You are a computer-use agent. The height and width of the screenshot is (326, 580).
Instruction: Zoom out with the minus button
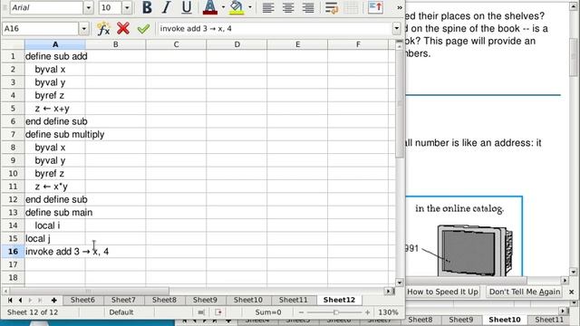pos(301,312)
